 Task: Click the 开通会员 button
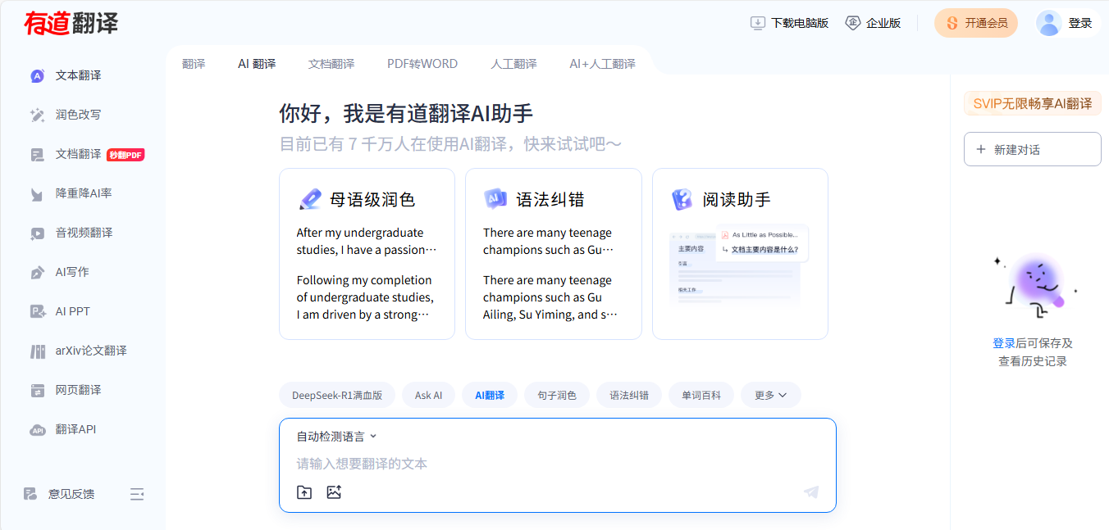[976, 23]
